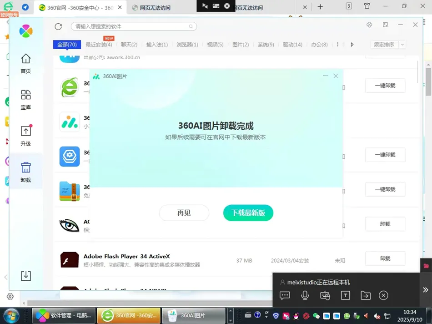Open 软件管理 taskbar button
Image resolution: width=432 pixels, height=324 pixels.
click(64, 315)
